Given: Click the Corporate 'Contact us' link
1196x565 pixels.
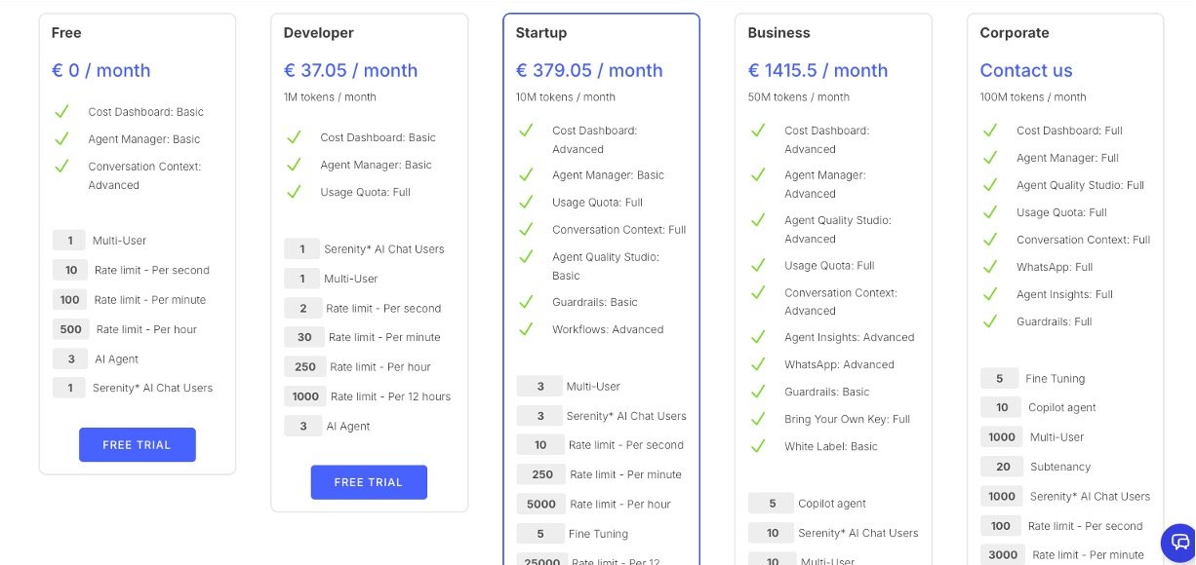Looking at the screenshot, I should [x=1025, y=70].
